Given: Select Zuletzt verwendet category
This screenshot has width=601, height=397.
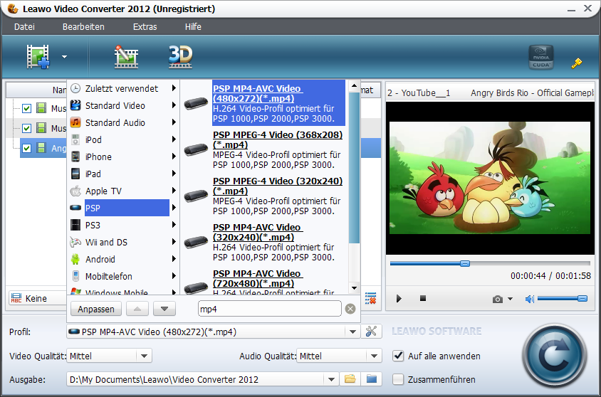Looking at the screenshot, I should click(123, 88).
